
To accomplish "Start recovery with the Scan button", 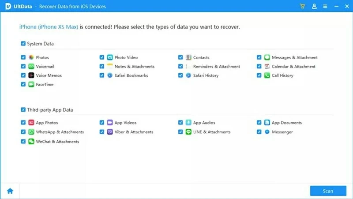I will pyautogui.click(x=328, y=191).
